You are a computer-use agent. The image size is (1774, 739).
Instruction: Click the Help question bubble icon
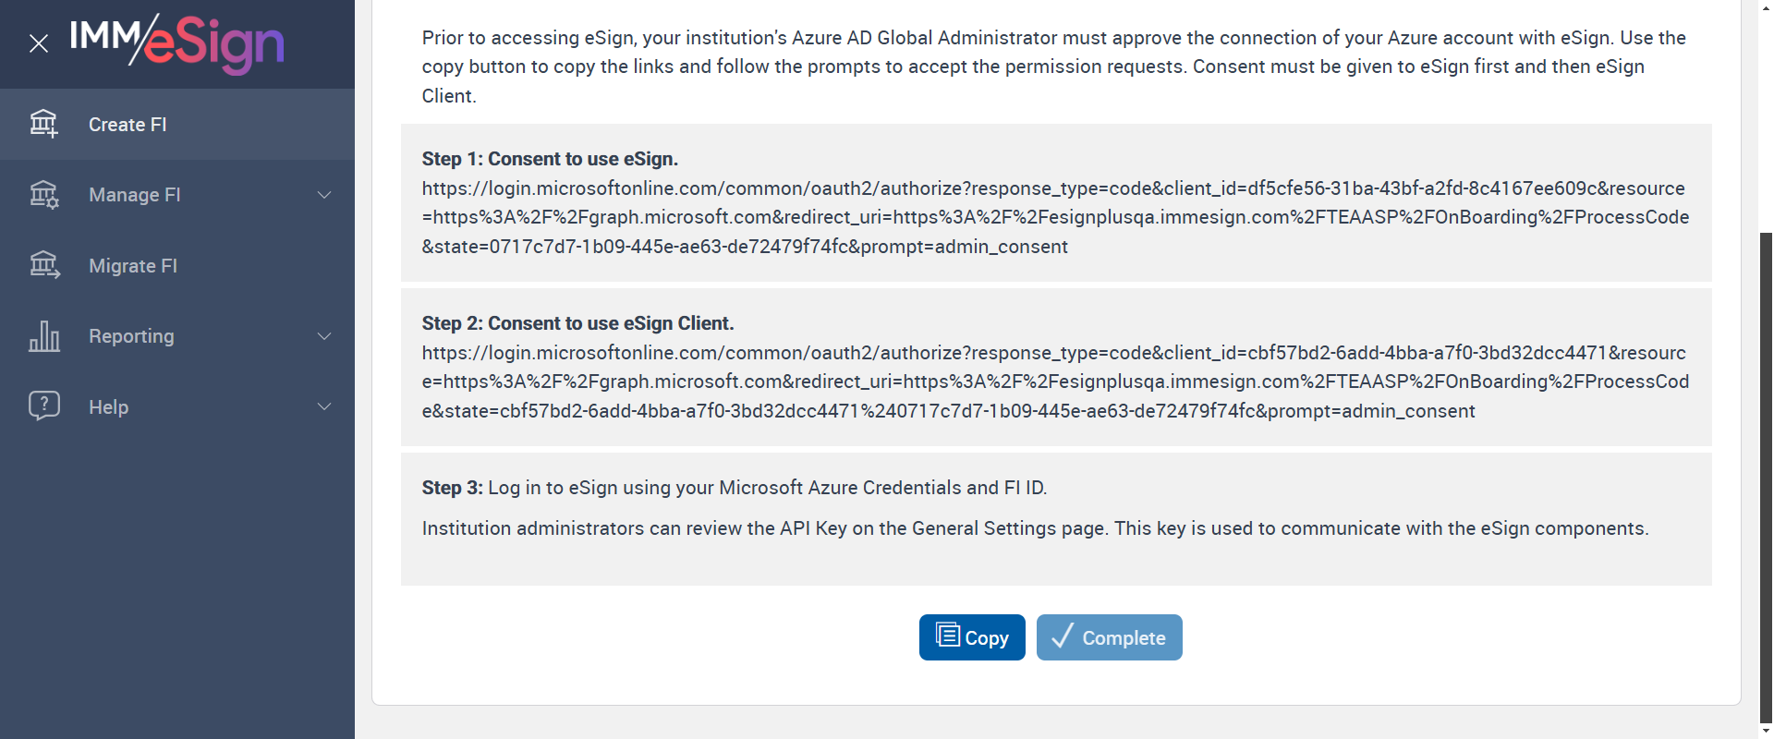point(43,406)
